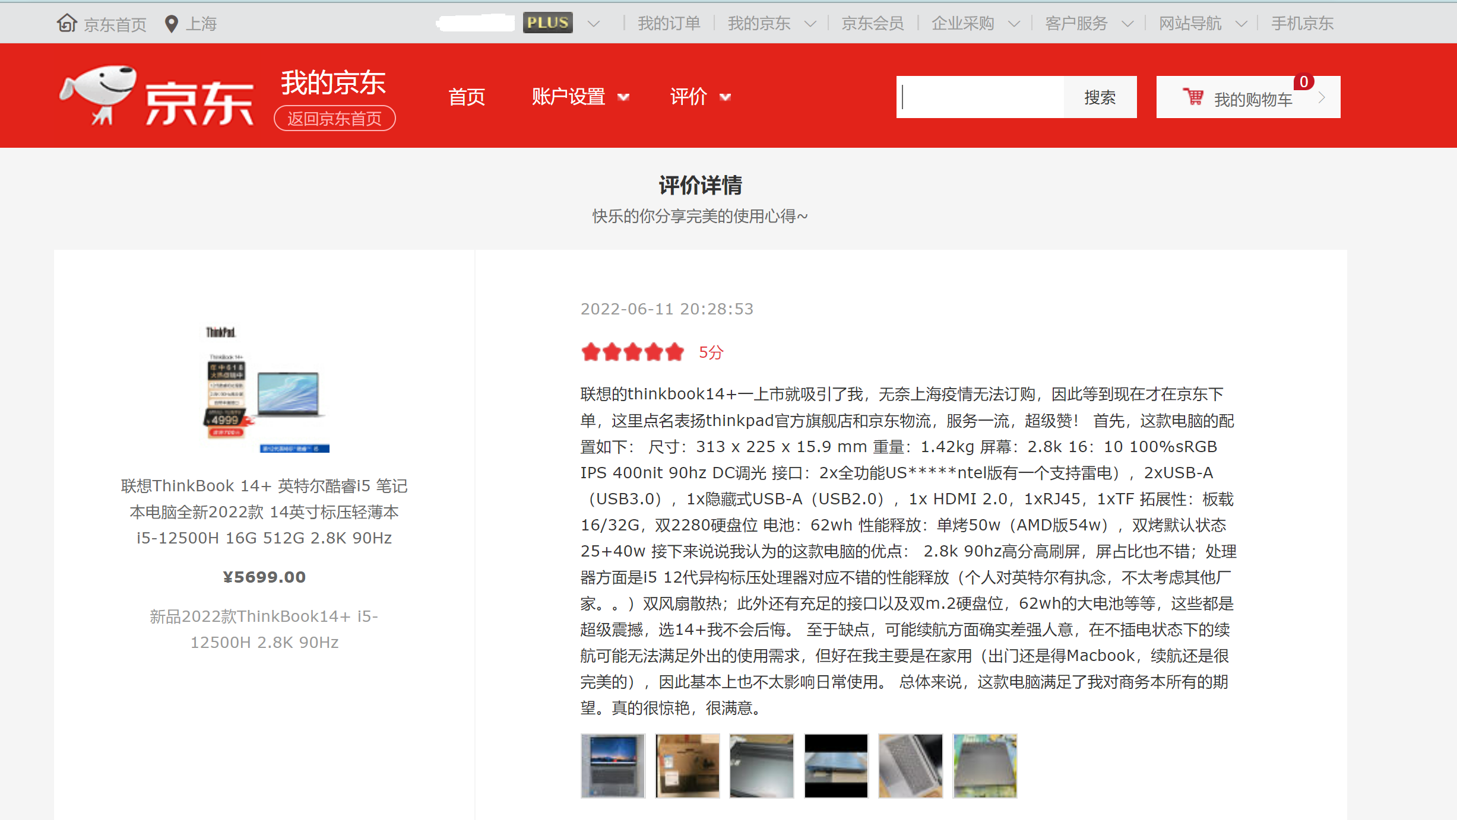Open the first review photo of laptop screen
Viewport: 1457px width, 820px height.
click(x=613, y=765)
